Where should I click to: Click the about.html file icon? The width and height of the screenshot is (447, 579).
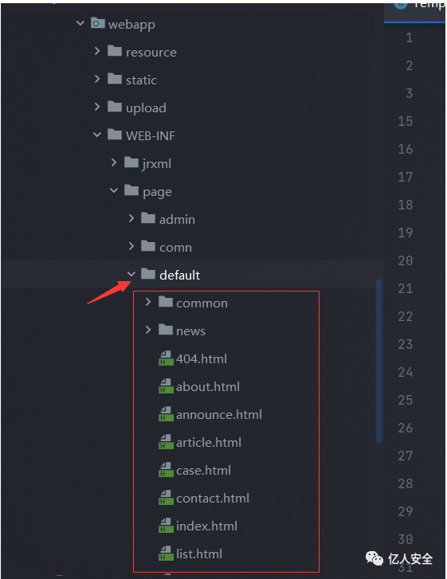(166, 386)
